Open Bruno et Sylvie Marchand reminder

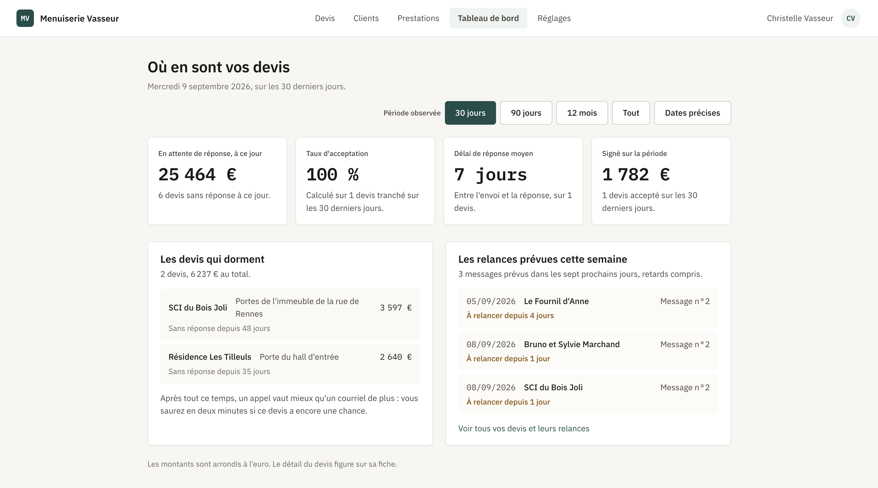[588, 351]
